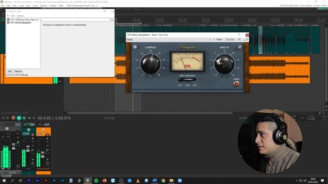Click the Pause button in transport
Screen dimensions: 328x184
[x=33, y=118]
